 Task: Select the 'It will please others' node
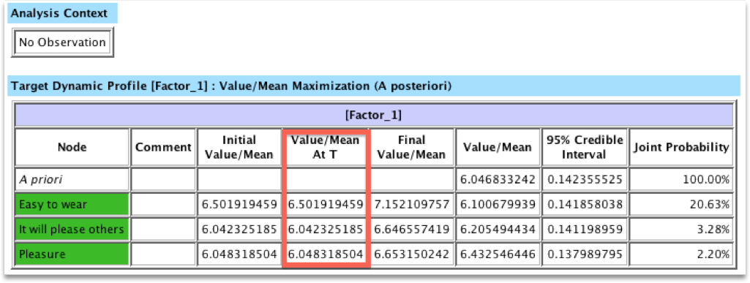pos(72,230)
